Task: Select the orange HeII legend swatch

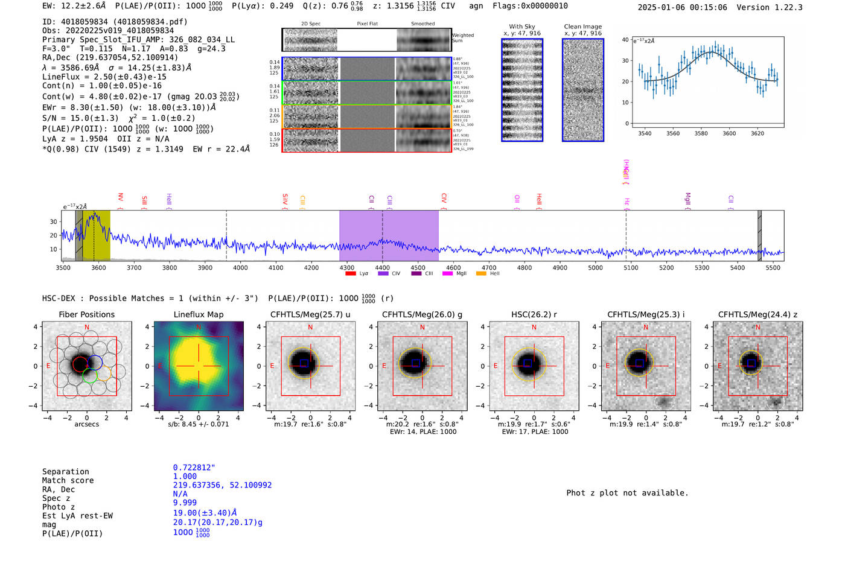Action: point(481,273)
